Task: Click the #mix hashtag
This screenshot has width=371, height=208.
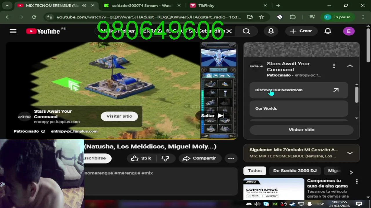Action: pos(147,173)
